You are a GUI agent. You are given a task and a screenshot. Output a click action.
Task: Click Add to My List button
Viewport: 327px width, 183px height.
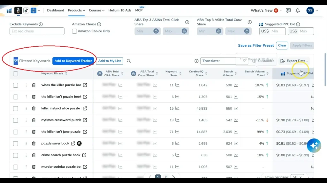110,61
